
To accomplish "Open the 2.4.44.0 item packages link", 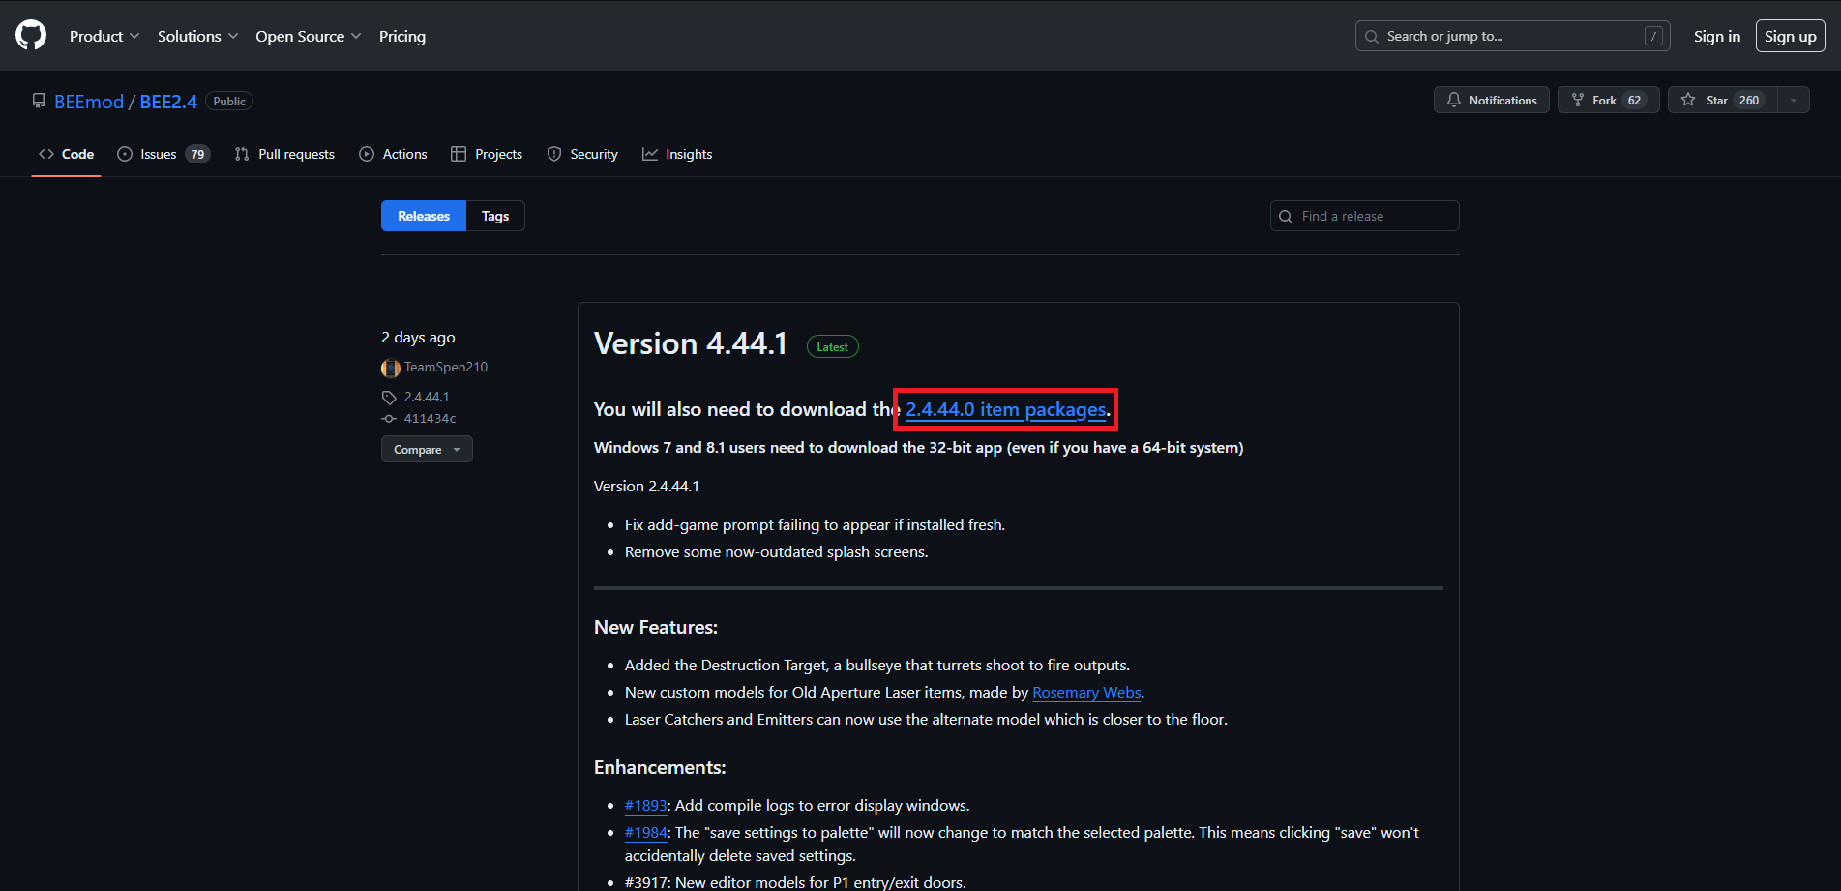I will (x=1006, y=409).
